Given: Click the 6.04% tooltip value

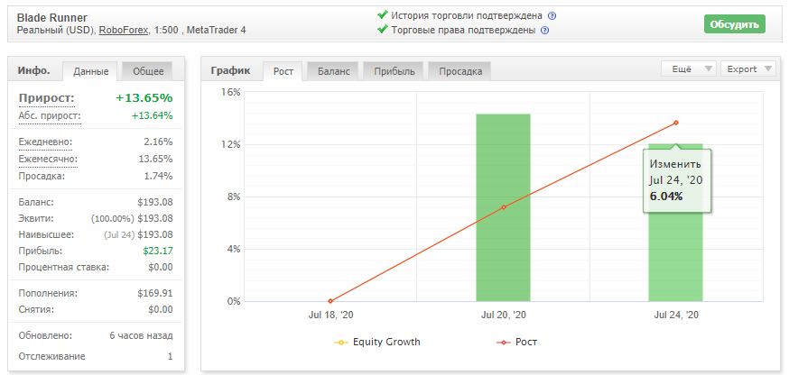Looking at the screenshot, I should click(666, 197).
